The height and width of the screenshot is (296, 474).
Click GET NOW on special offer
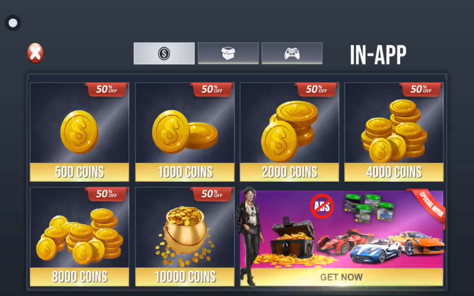(341, 277)
